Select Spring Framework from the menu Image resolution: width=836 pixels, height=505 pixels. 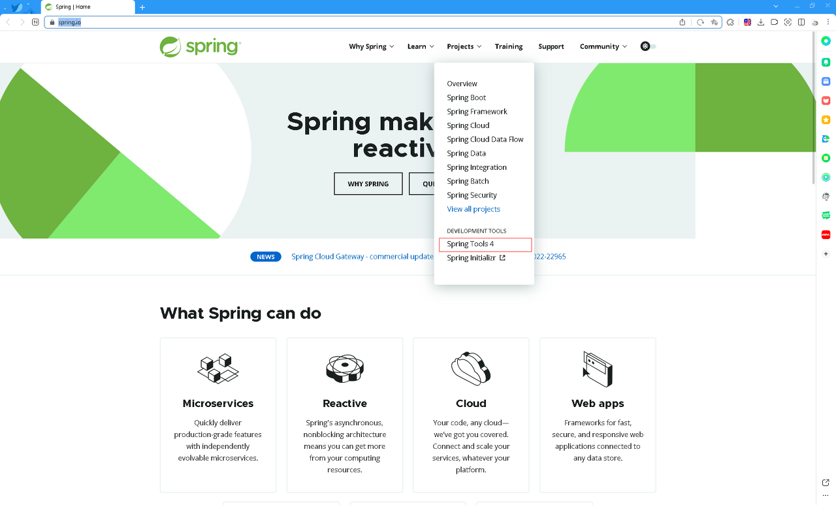coord(477,112)
